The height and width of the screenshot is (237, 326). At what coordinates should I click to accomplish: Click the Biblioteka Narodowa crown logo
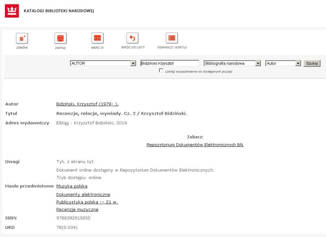[x=12, y=11]
